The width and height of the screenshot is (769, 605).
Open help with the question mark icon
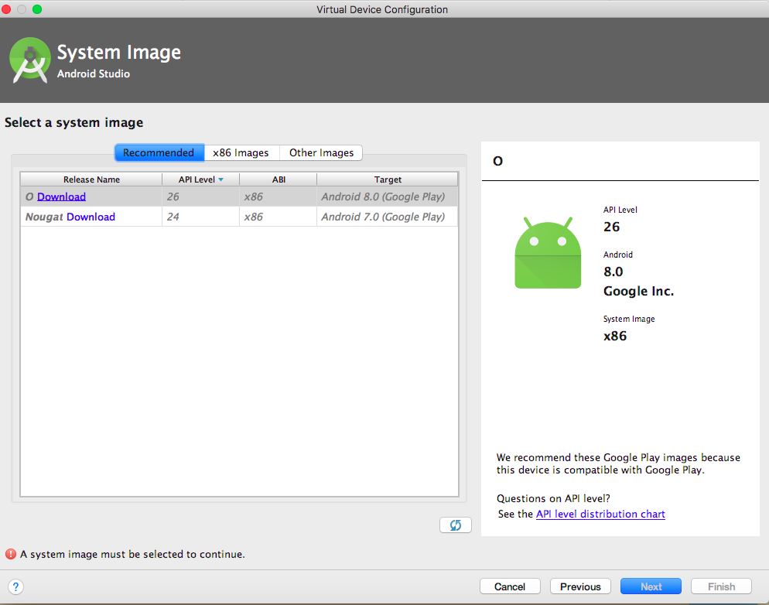pyautogui.click(x=15, y=586)
